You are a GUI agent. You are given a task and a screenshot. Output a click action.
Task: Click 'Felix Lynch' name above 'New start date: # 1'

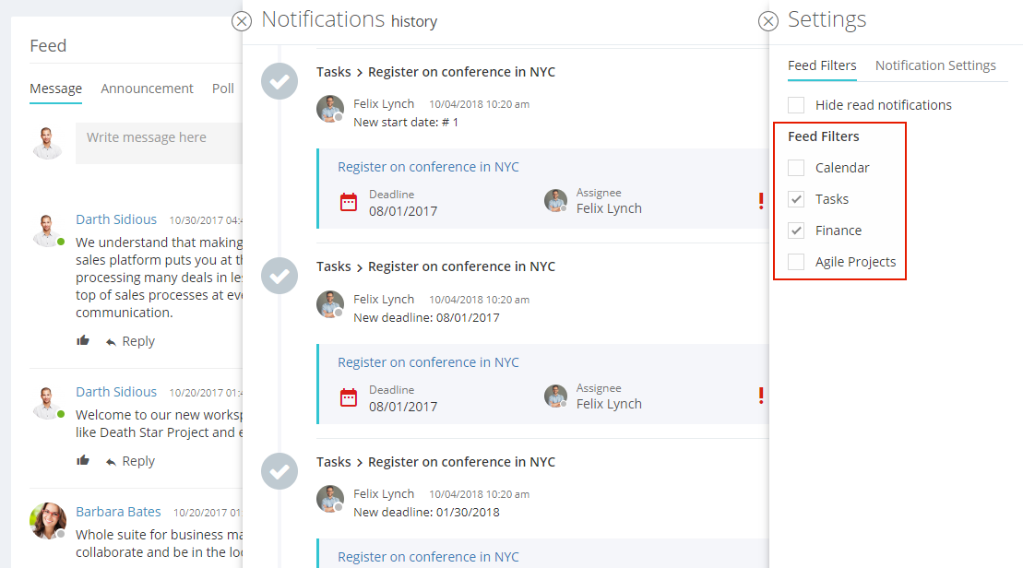pos(384,103)
